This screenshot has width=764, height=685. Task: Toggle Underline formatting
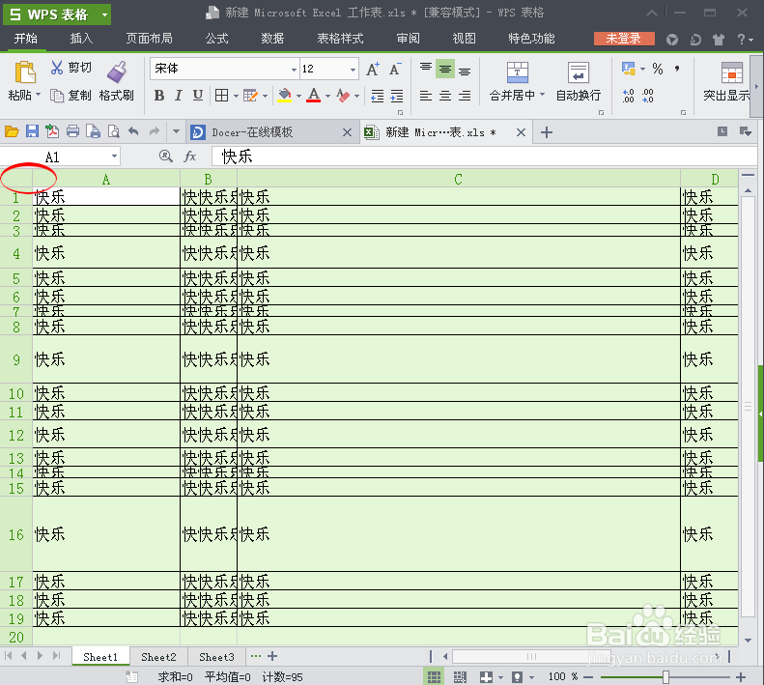coord(198,96)
